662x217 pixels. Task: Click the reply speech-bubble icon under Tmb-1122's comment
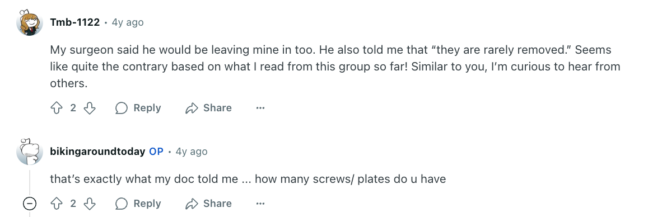pos(122,108)
